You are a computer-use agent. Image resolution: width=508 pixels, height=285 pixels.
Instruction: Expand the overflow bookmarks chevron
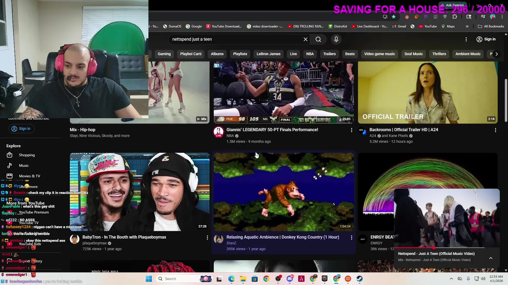[x=467, y=27]
